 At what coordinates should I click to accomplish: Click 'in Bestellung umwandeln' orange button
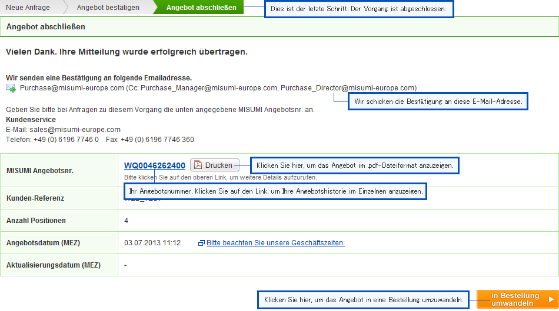point(517,299)
